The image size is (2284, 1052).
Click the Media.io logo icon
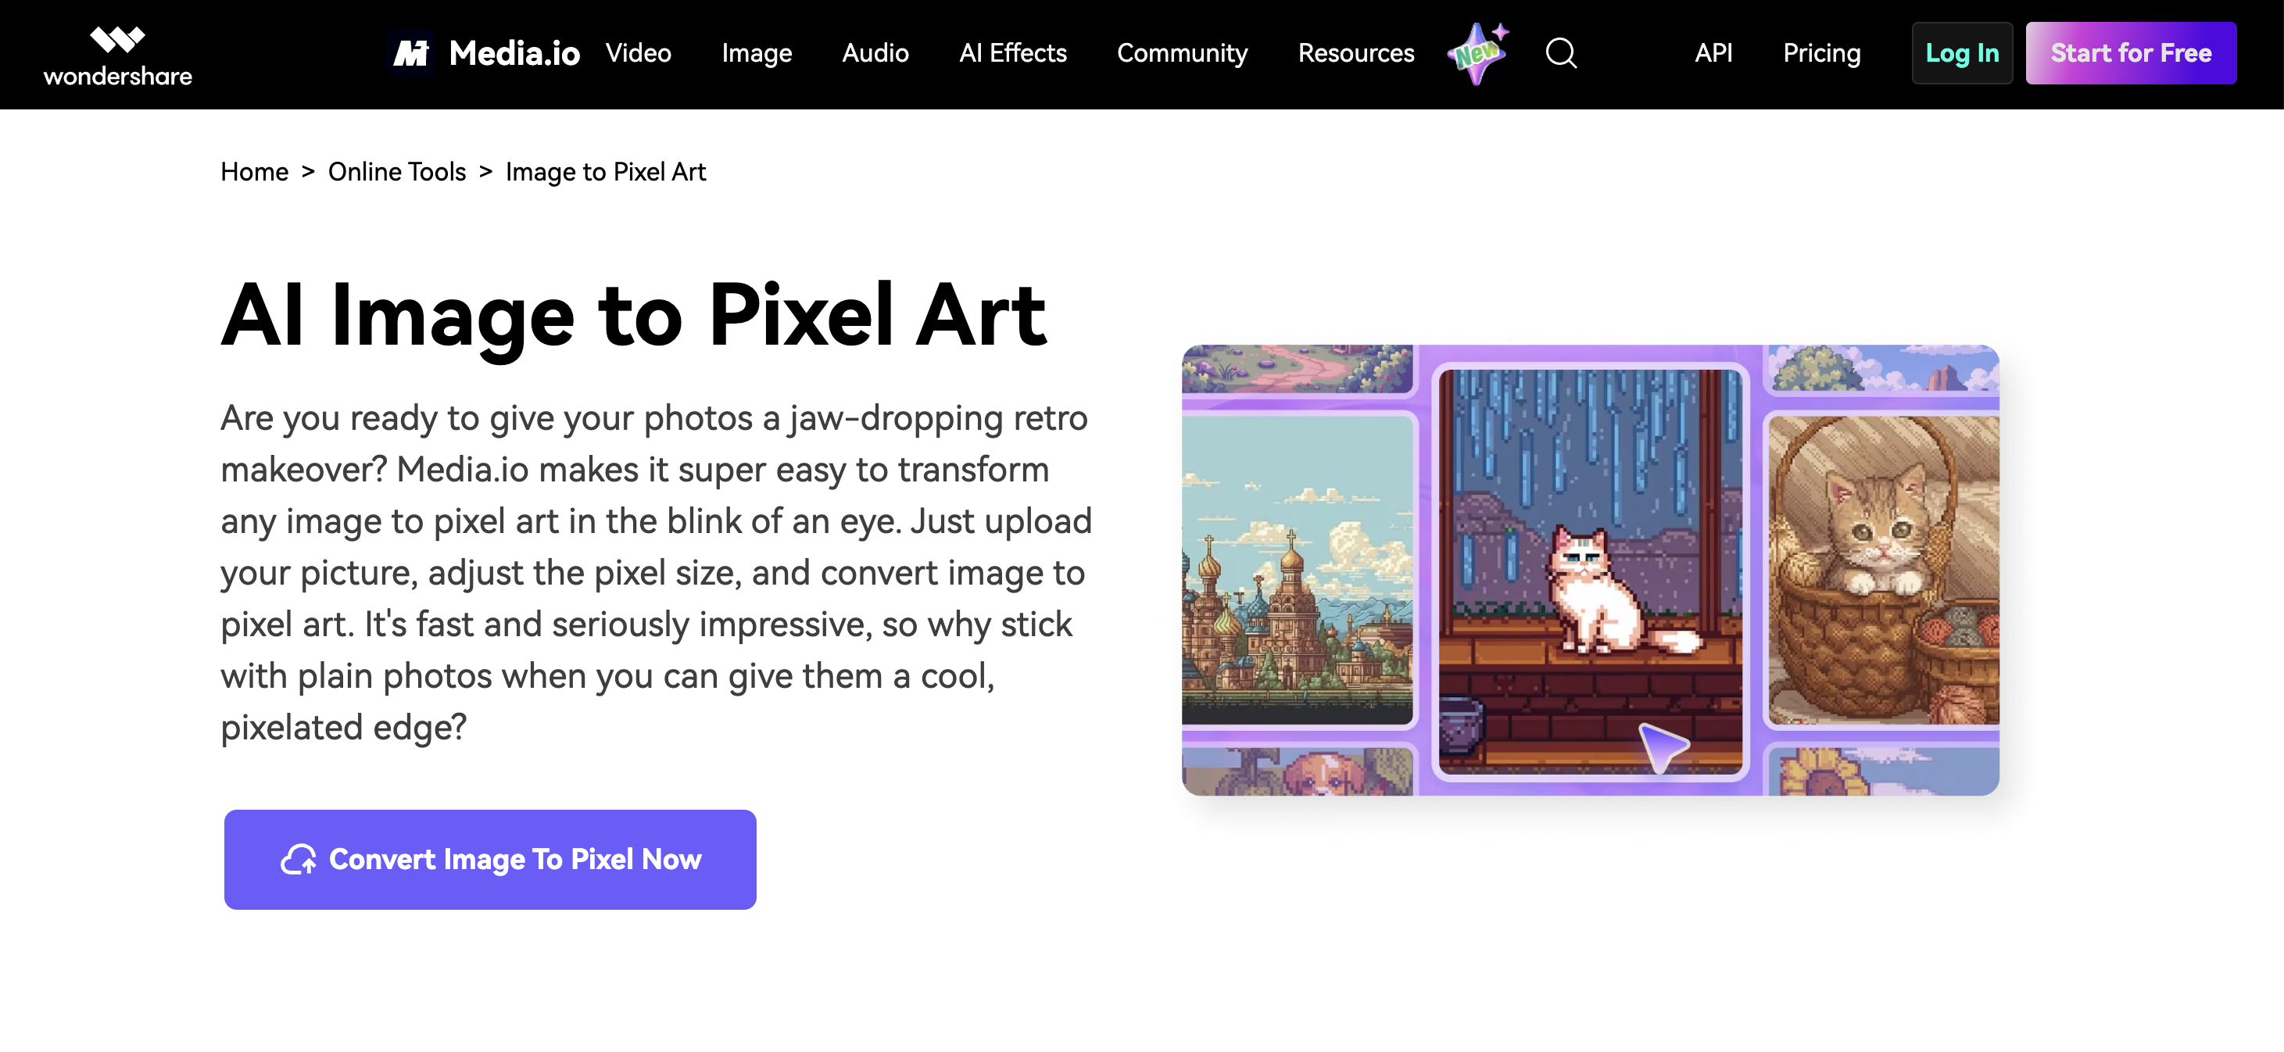pyautogui.click(x=411, y=53)
